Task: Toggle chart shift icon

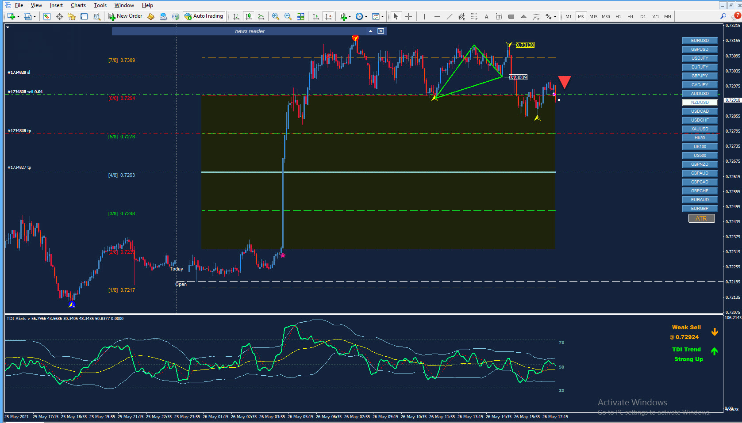Action: coord(328,16)
